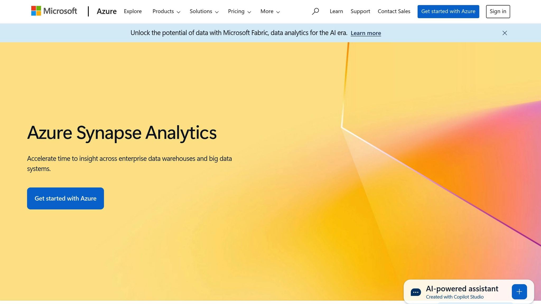Open the Learn link
The image size is (541, 304).
pyautogui.click(x=336, y=11)
